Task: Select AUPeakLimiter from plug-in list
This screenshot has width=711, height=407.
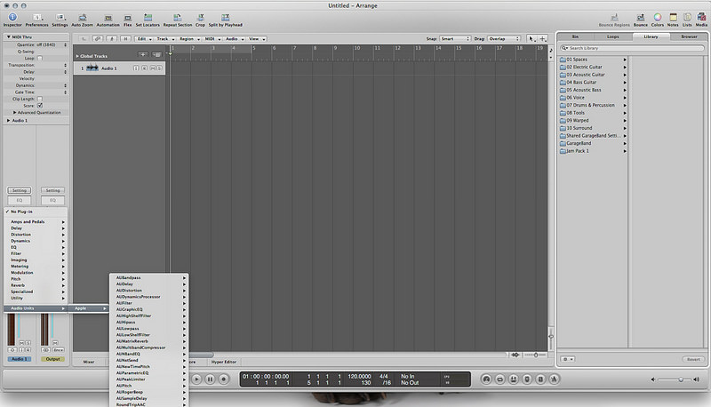Action: [x=148, y=379]
